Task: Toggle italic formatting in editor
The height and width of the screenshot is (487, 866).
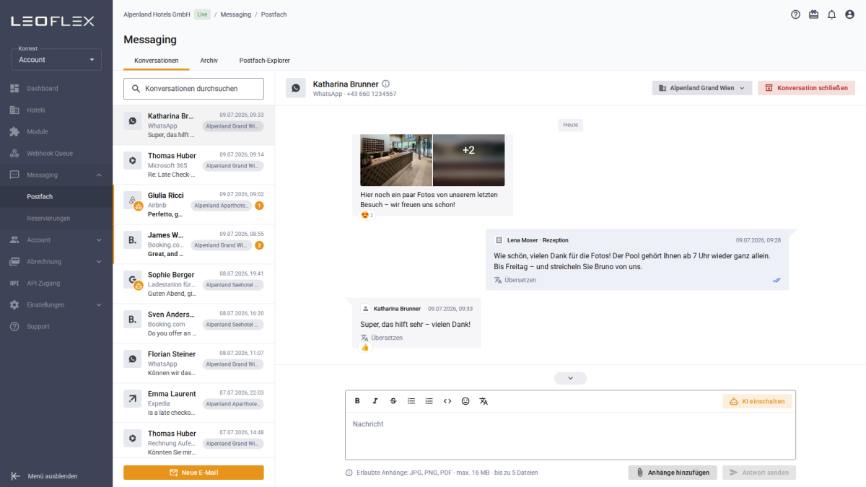Action: click(375, 401)
